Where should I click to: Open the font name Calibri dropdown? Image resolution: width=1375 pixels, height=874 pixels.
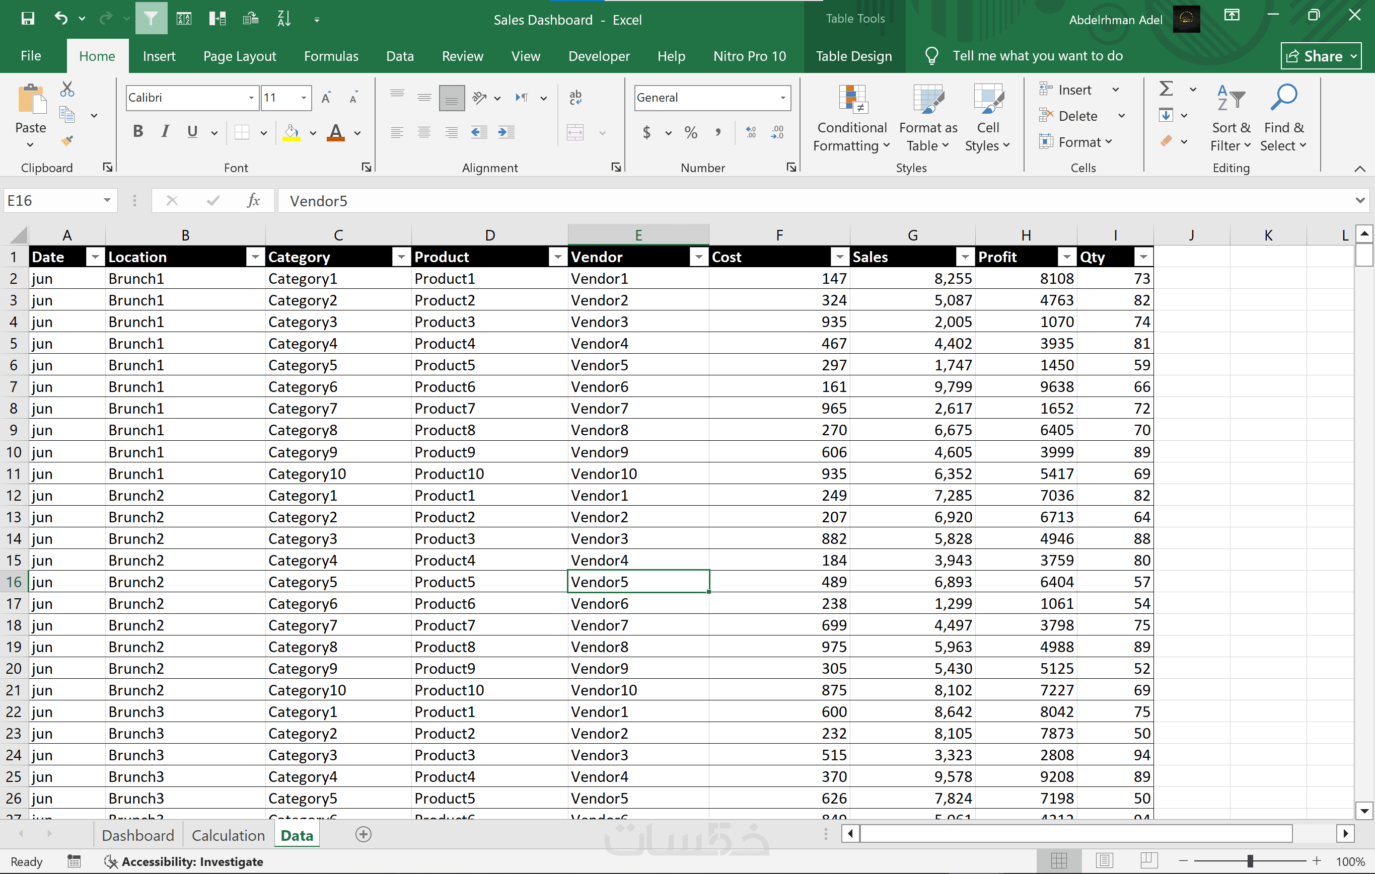(x=251, y=98)
